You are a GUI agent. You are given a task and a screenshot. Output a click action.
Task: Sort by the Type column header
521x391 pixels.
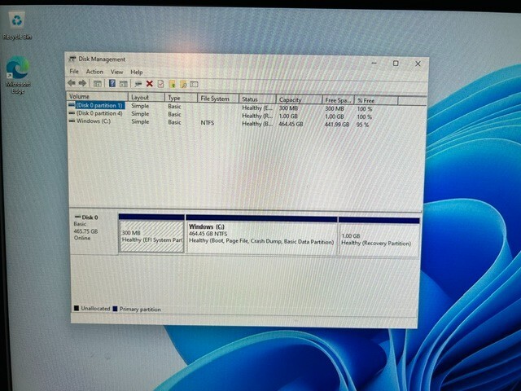pyautogui.click(x=181, y=98)
